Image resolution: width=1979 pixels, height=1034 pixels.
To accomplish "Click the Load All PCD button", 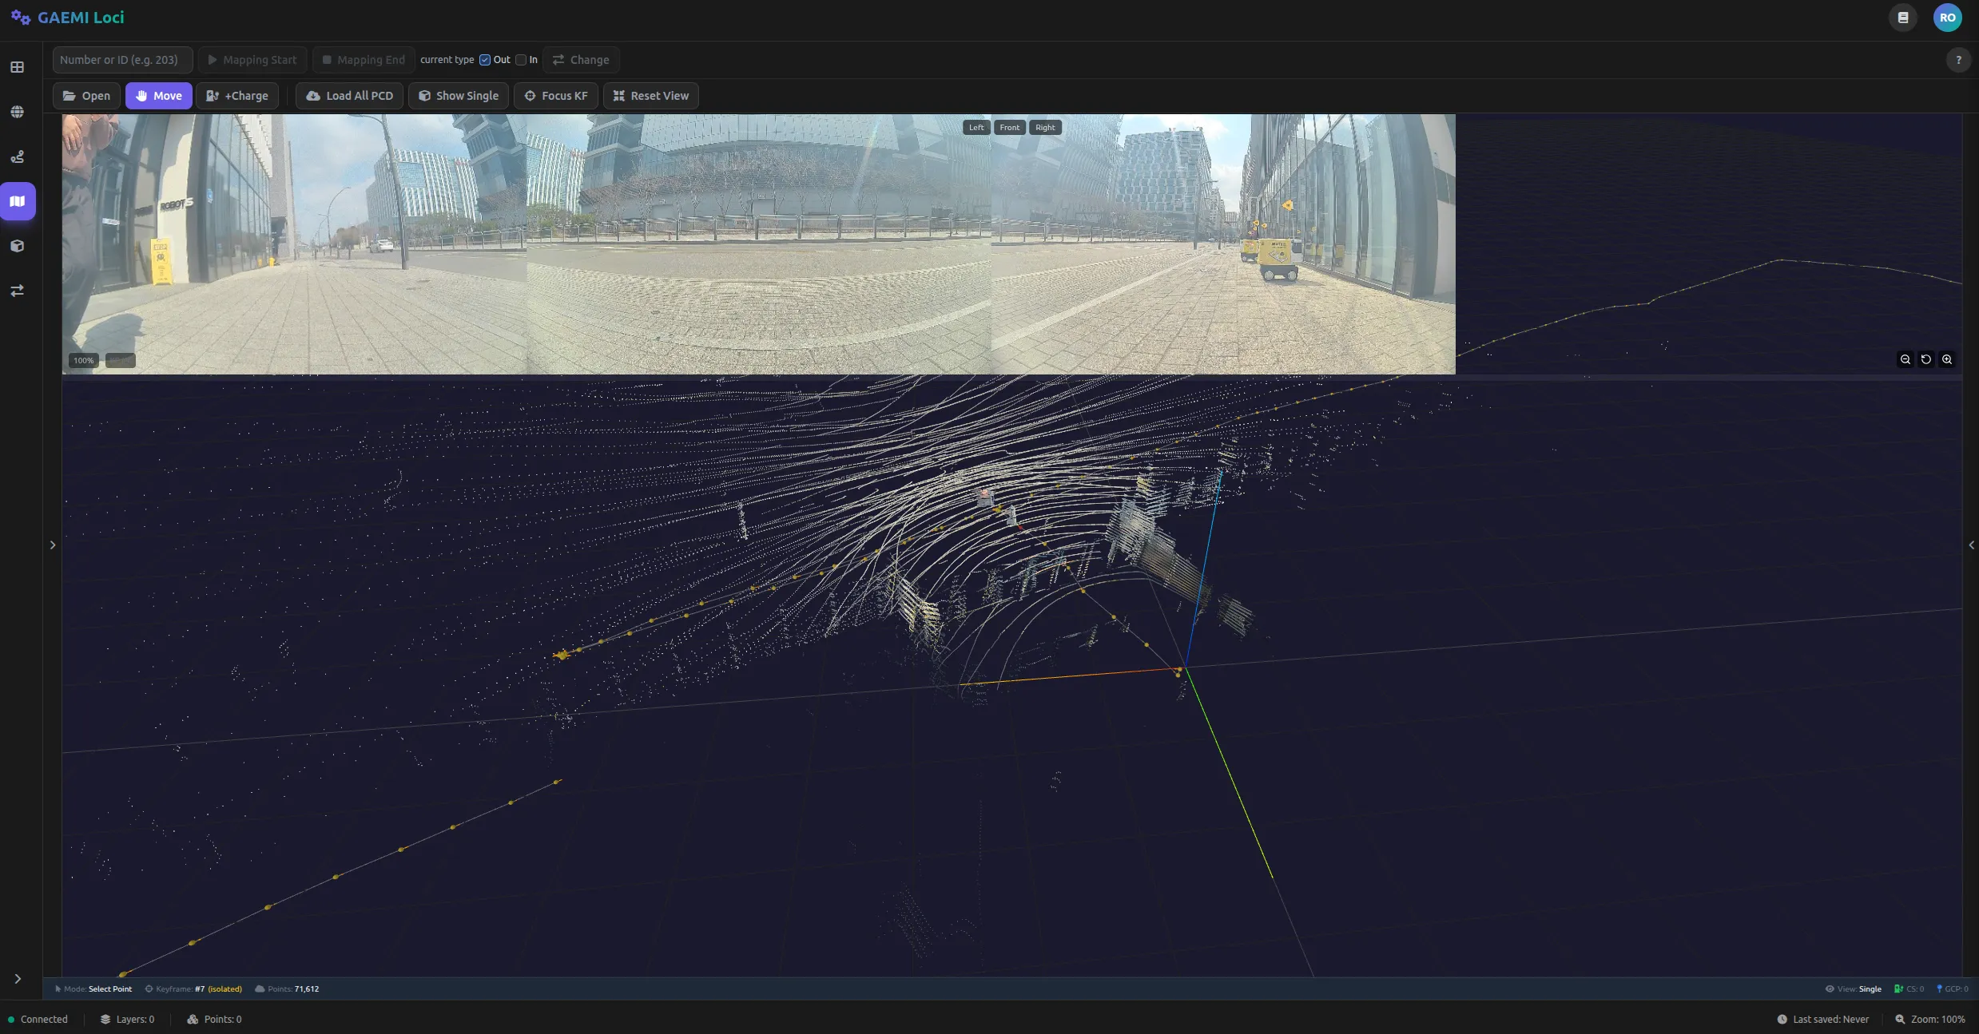I will point(350,96).
